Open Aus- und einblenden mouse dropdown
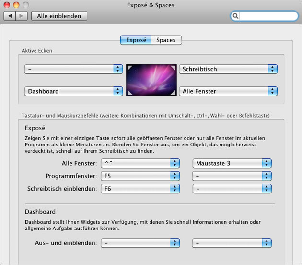 point(232,243)
